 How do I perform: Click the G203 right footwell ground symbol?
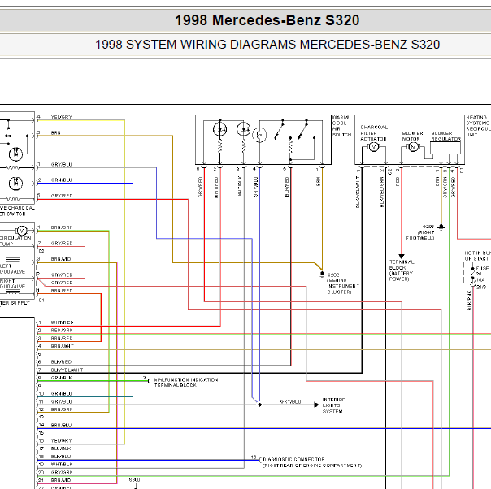tap(441, 227)
